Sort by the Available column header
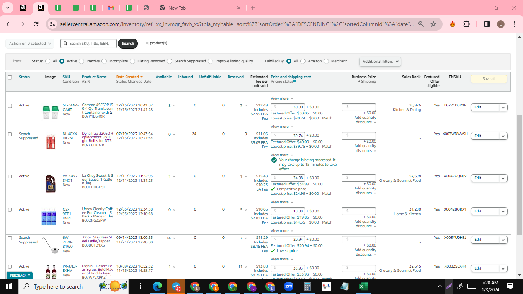This screenshot has width=523, height=294. point(163,77)
